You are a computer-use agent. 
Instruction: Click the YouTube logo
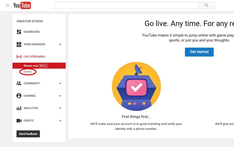click(x=22, y=5)
